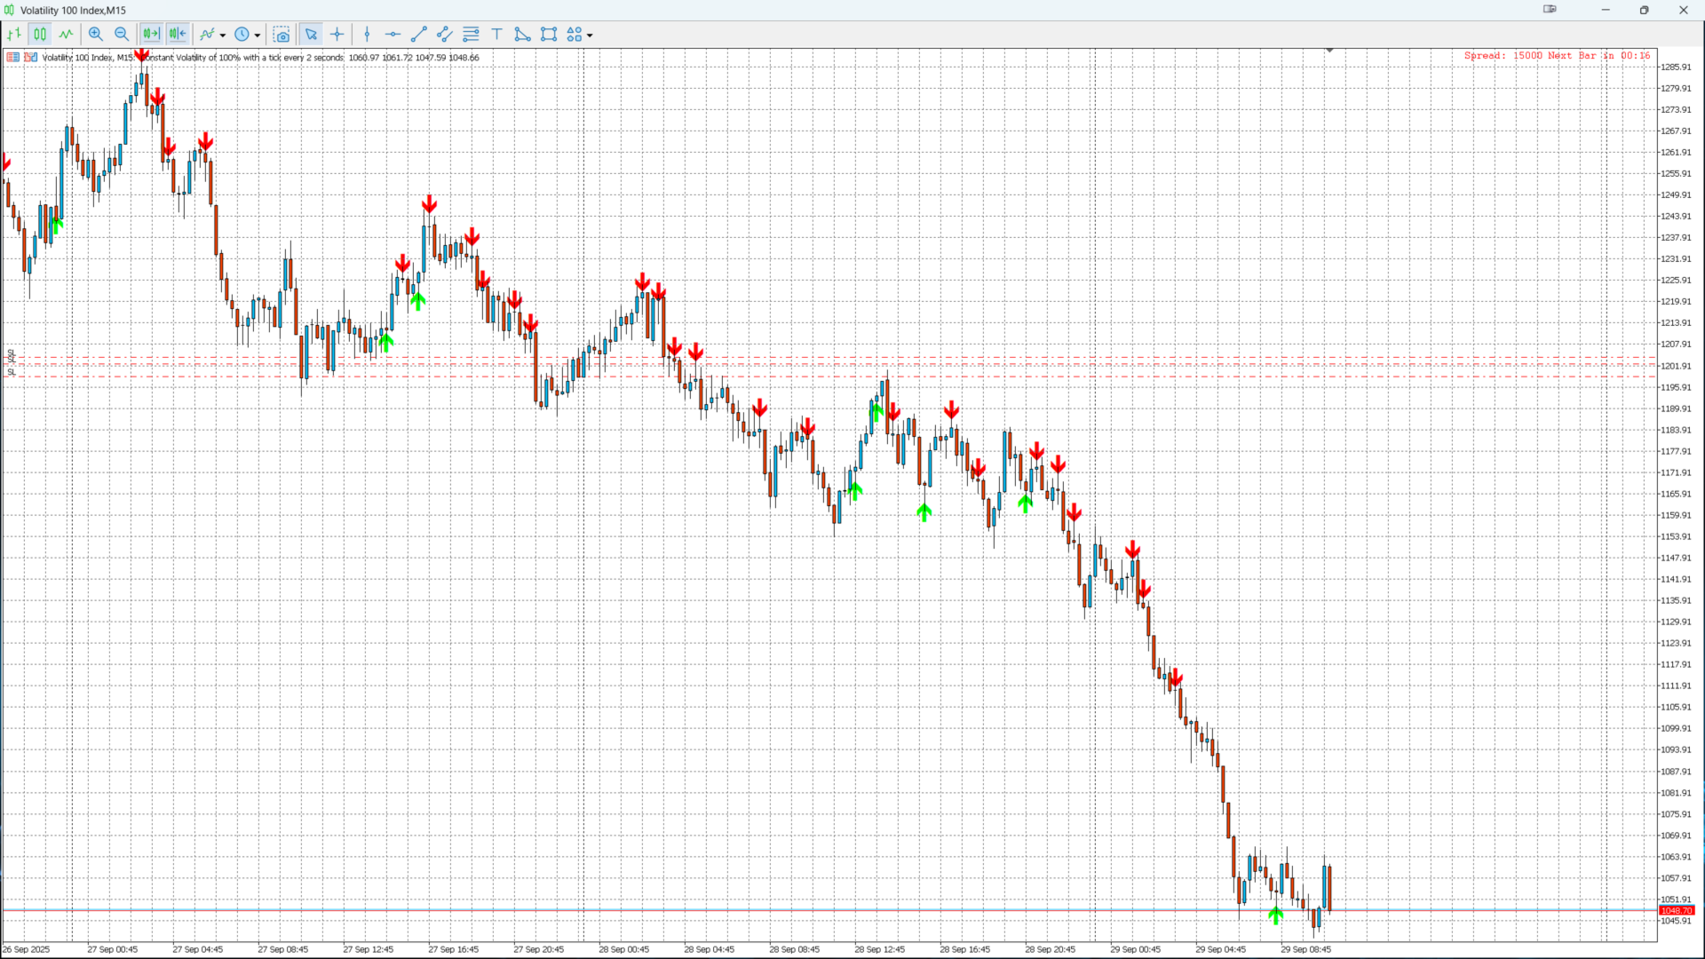Select the crosshair tool
Image resolution: width=1705 pixels, height=959 pixels.
point(337,35)
